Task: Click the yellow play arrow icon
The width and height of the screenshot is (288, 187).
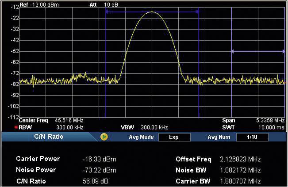Action: 104,137
